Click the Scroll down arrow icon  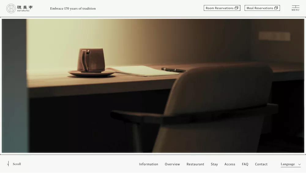pos(8,164)
